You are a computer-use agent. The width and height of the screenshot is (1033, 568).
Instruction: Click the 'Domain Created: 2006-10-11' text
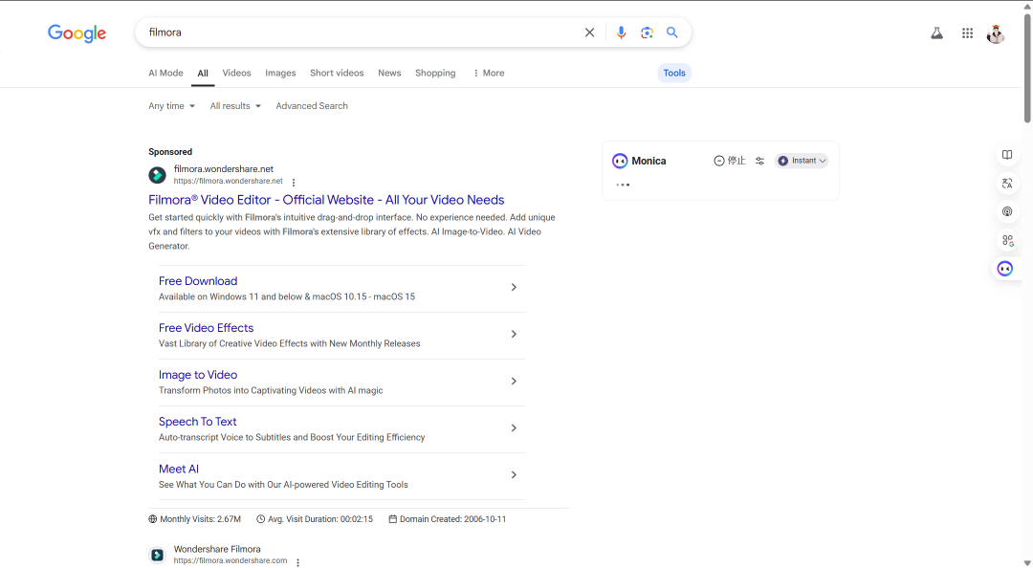point(453,519)
